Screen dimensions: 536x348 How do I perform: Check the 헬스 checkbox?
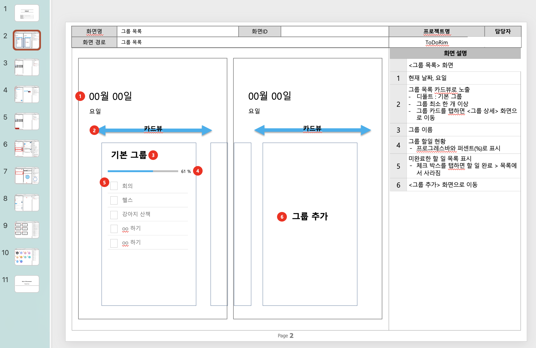click(114, 200)
